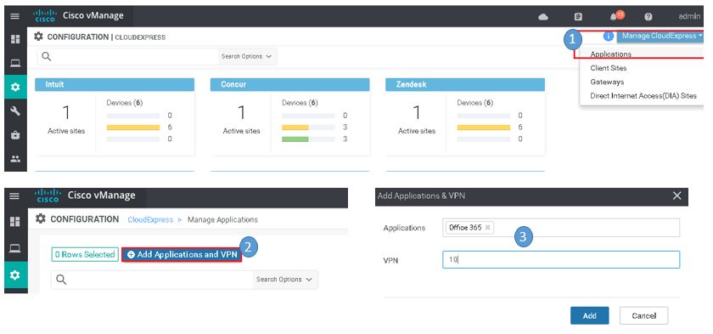Viewport: 713px width, 334px height.
Task: Click Active sites count on Zendesk card
Action: coord(417,112)
